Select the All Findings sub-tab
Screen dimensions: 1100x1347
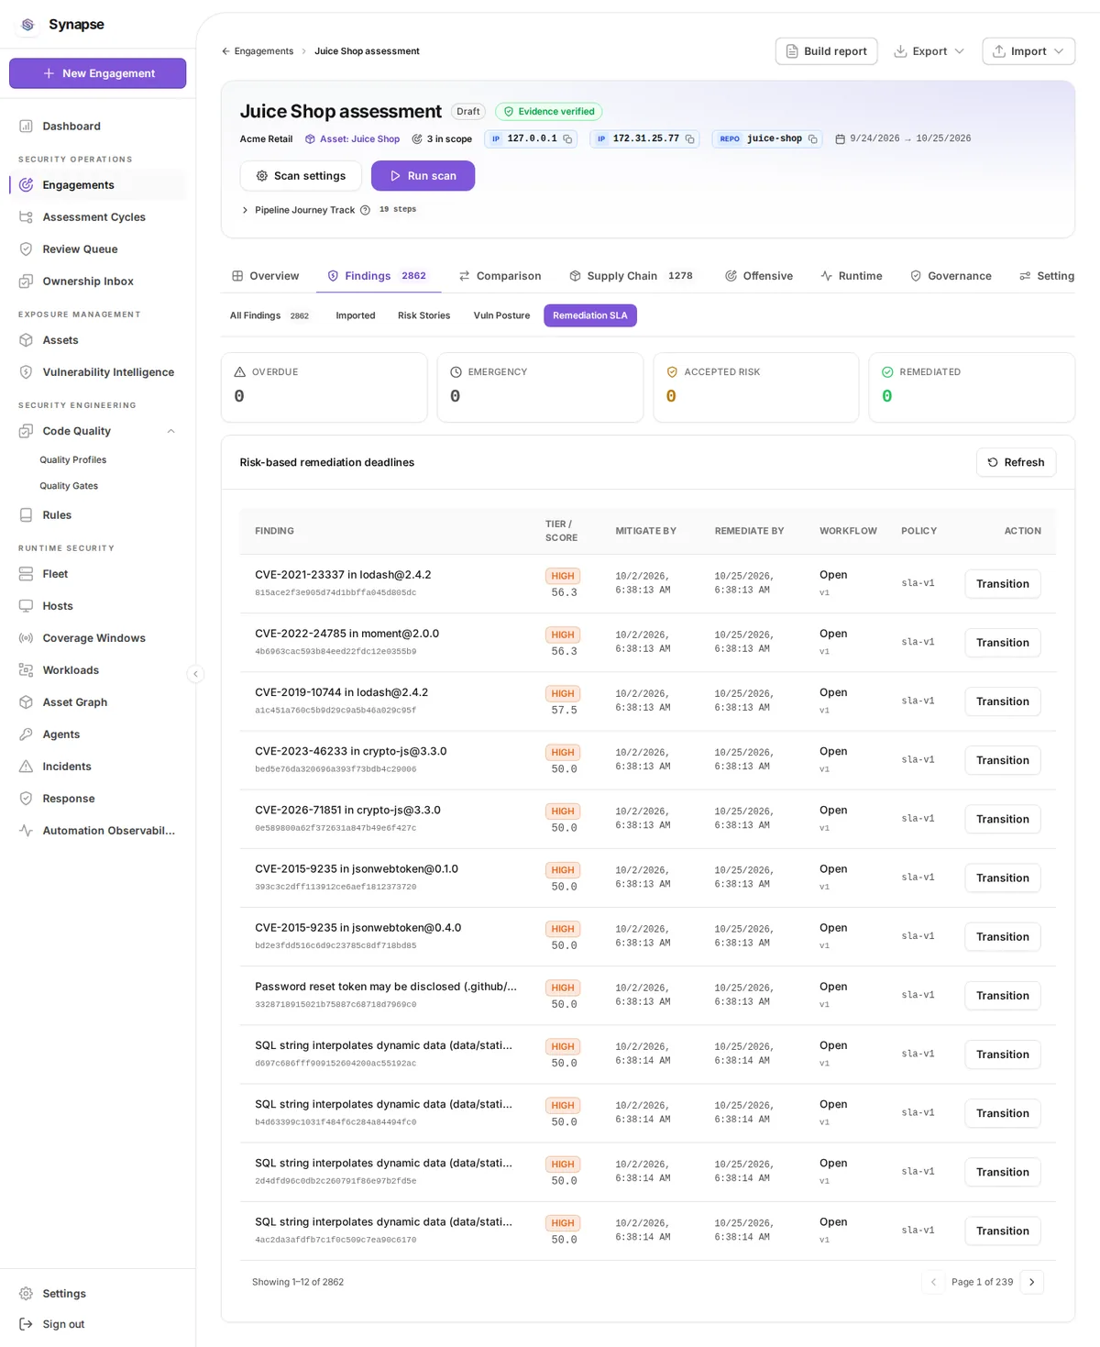(269, 315)
